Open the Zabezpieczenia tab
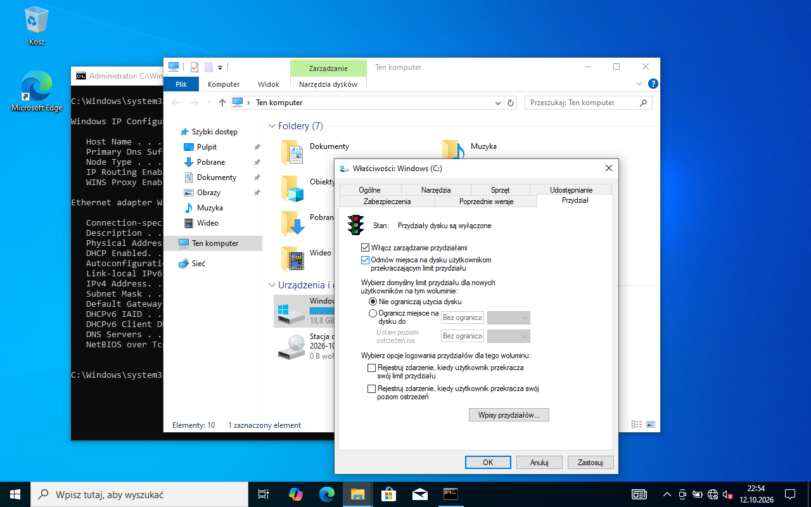This screenshot has height=507, width=811. click(x=387, y=201)
